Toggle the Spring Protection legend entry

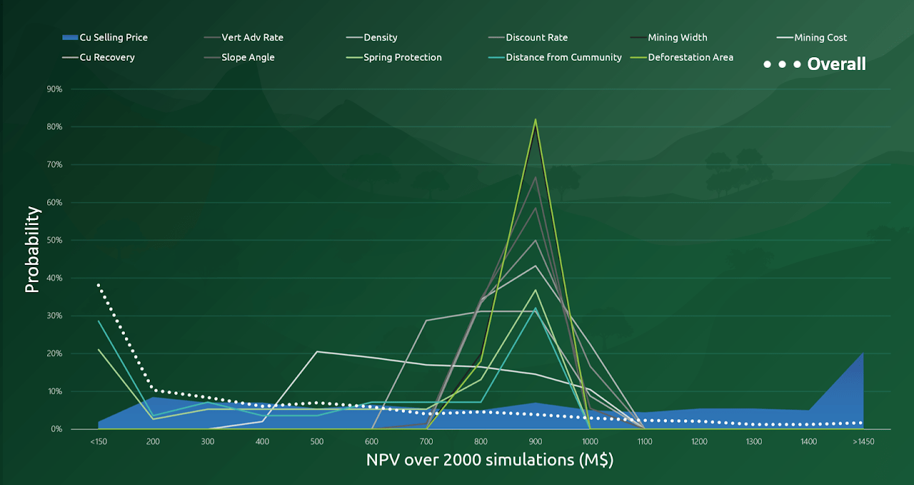click(x=402, y=57)
